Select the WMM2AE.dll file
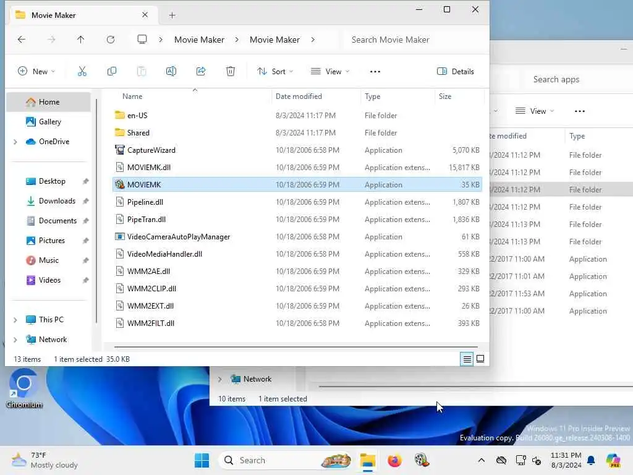 click(x=297, y=272)
